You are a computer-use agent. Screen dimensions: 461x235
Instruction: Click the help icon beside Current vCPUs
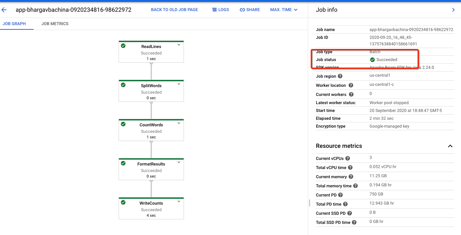[x=347, y=158]
